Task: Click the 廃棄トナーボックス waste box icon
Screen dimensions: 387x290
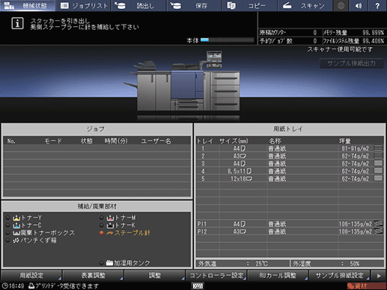Action: click(x=16, y=233)
